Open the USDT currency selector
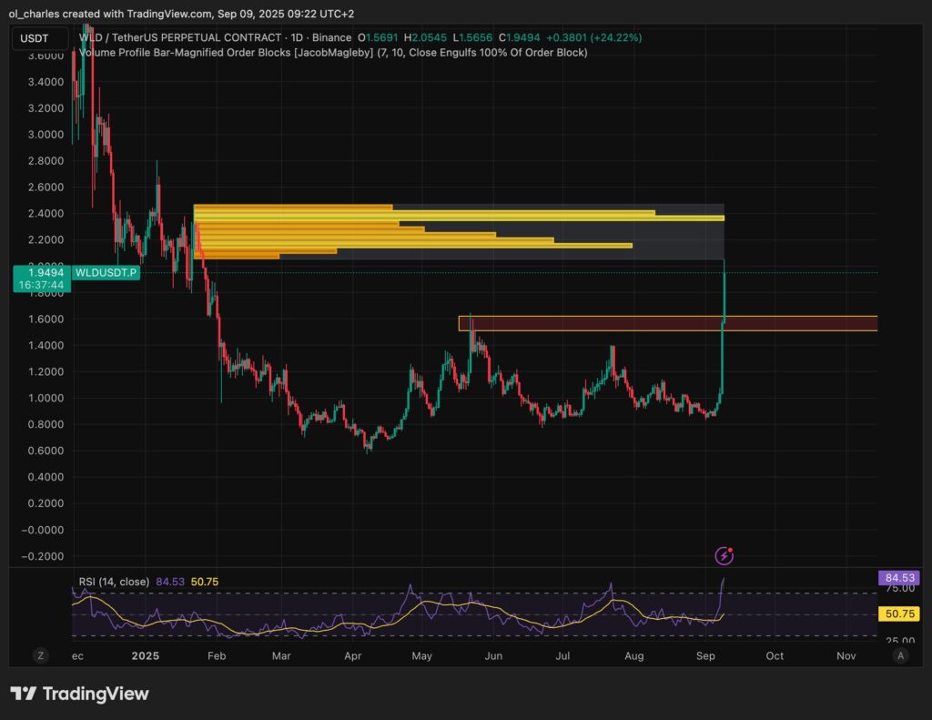Image resolution: width=932 pixels, height=720 pixels. pyautogui.click(x=40, y=38)
